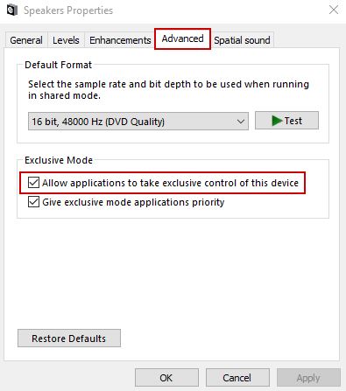Image resolution: width=346 pixels, height=391 pixels.
Task: Click the green play icon on Test
Action: (277, 121)
